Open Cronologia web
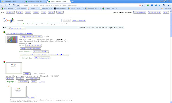 (140, 12)
